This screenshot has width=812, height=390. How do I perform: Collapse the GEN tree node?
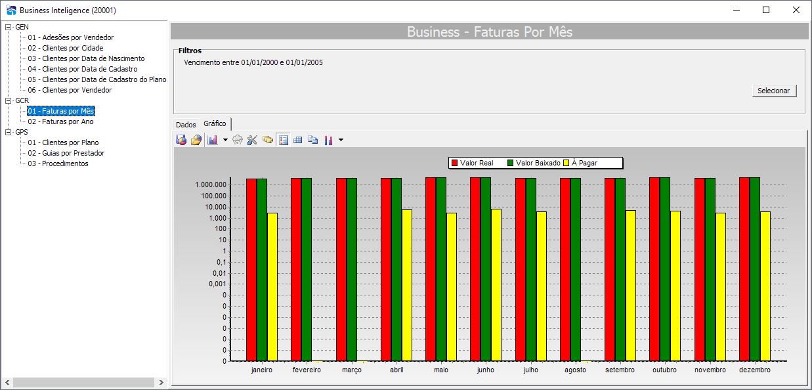(x=8, y=27)
